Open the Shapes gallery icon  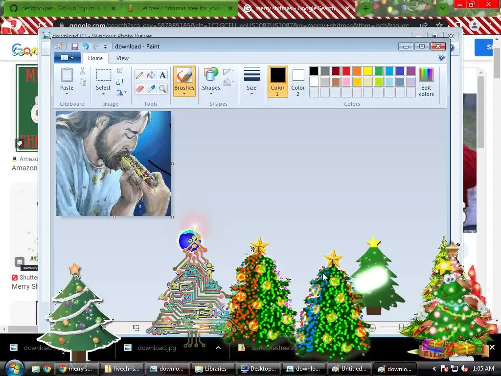click(x=211, y=74)
